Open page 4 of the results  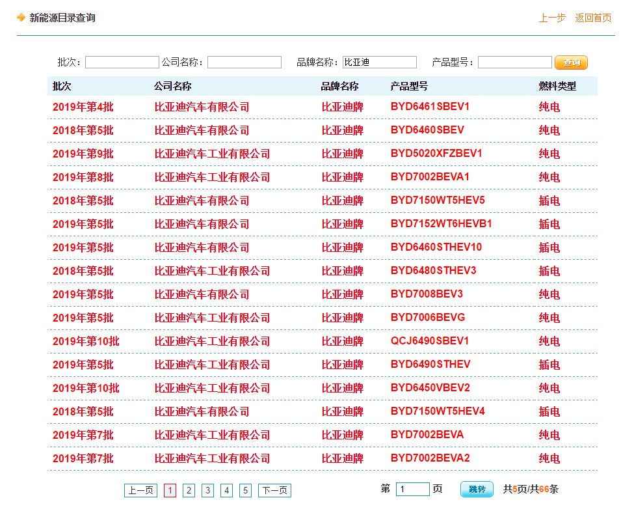click(226, 490)
